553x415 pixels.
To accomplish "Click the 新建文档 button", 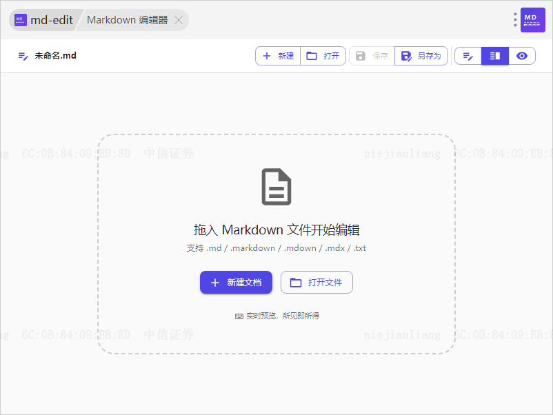I will (x=236, y=283).
